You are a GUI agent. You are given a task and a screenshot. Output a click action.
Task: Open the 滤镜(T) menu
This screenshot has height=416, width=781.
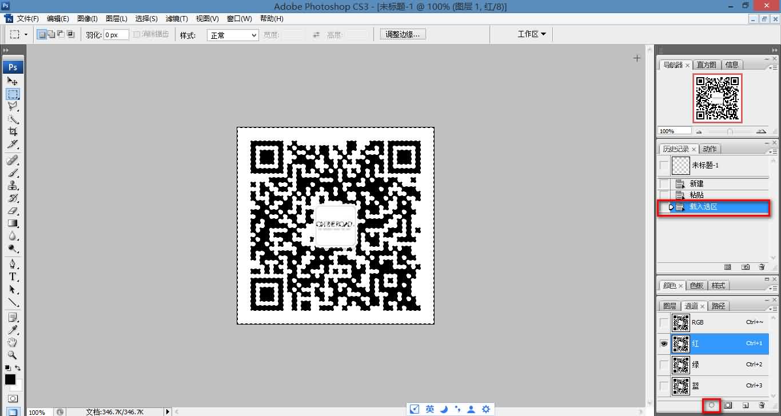coord(177,19)
